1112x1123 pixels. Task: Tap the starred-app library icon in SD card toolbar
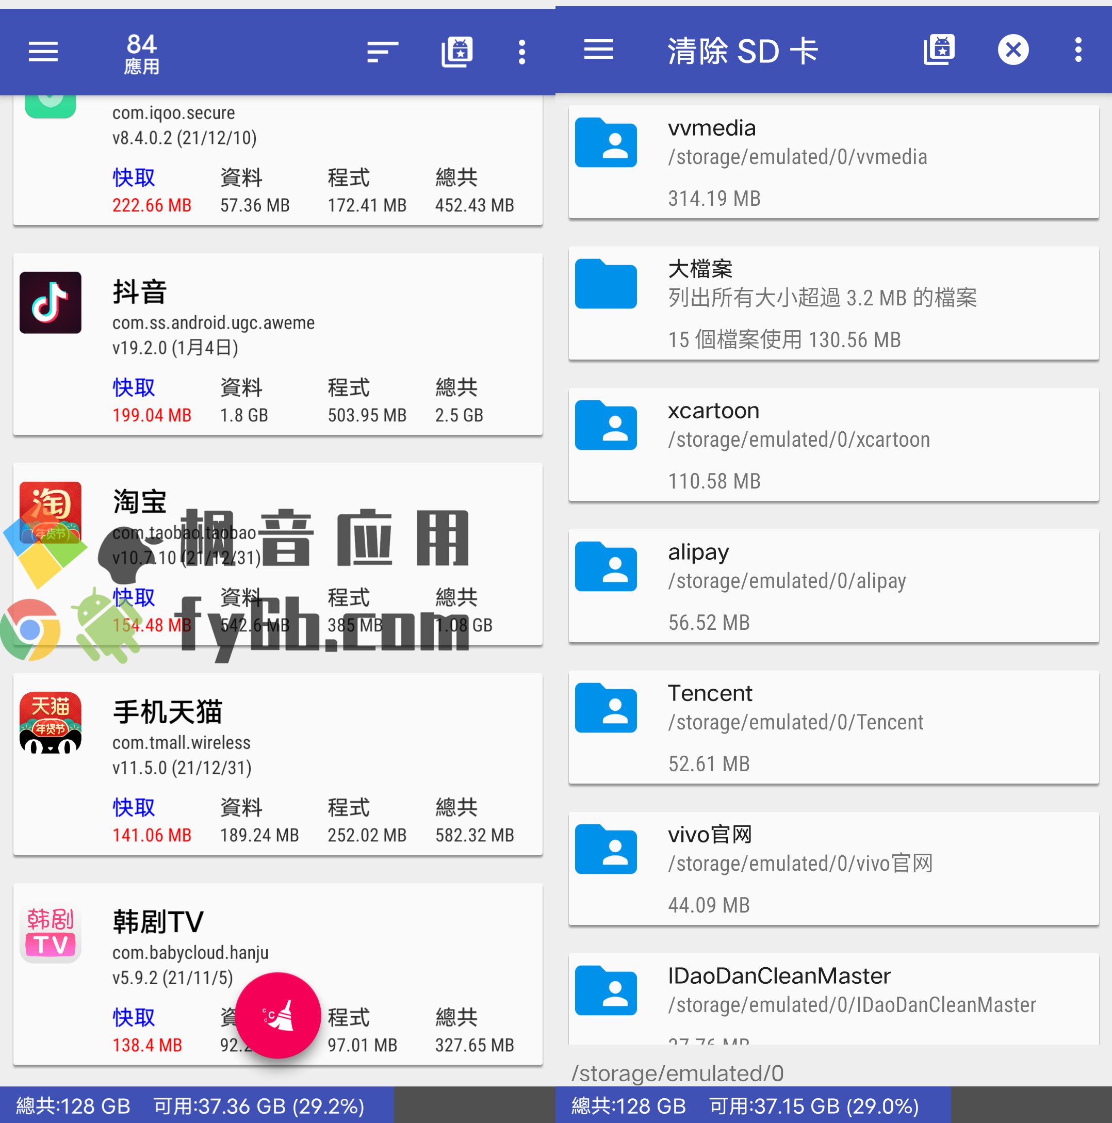[x=939, y=50]
